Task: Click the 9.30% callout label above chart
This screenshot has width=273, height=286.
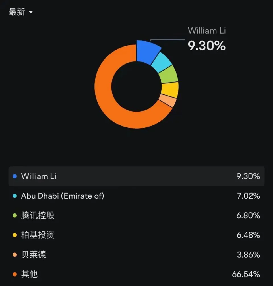Action: [207, 46]
